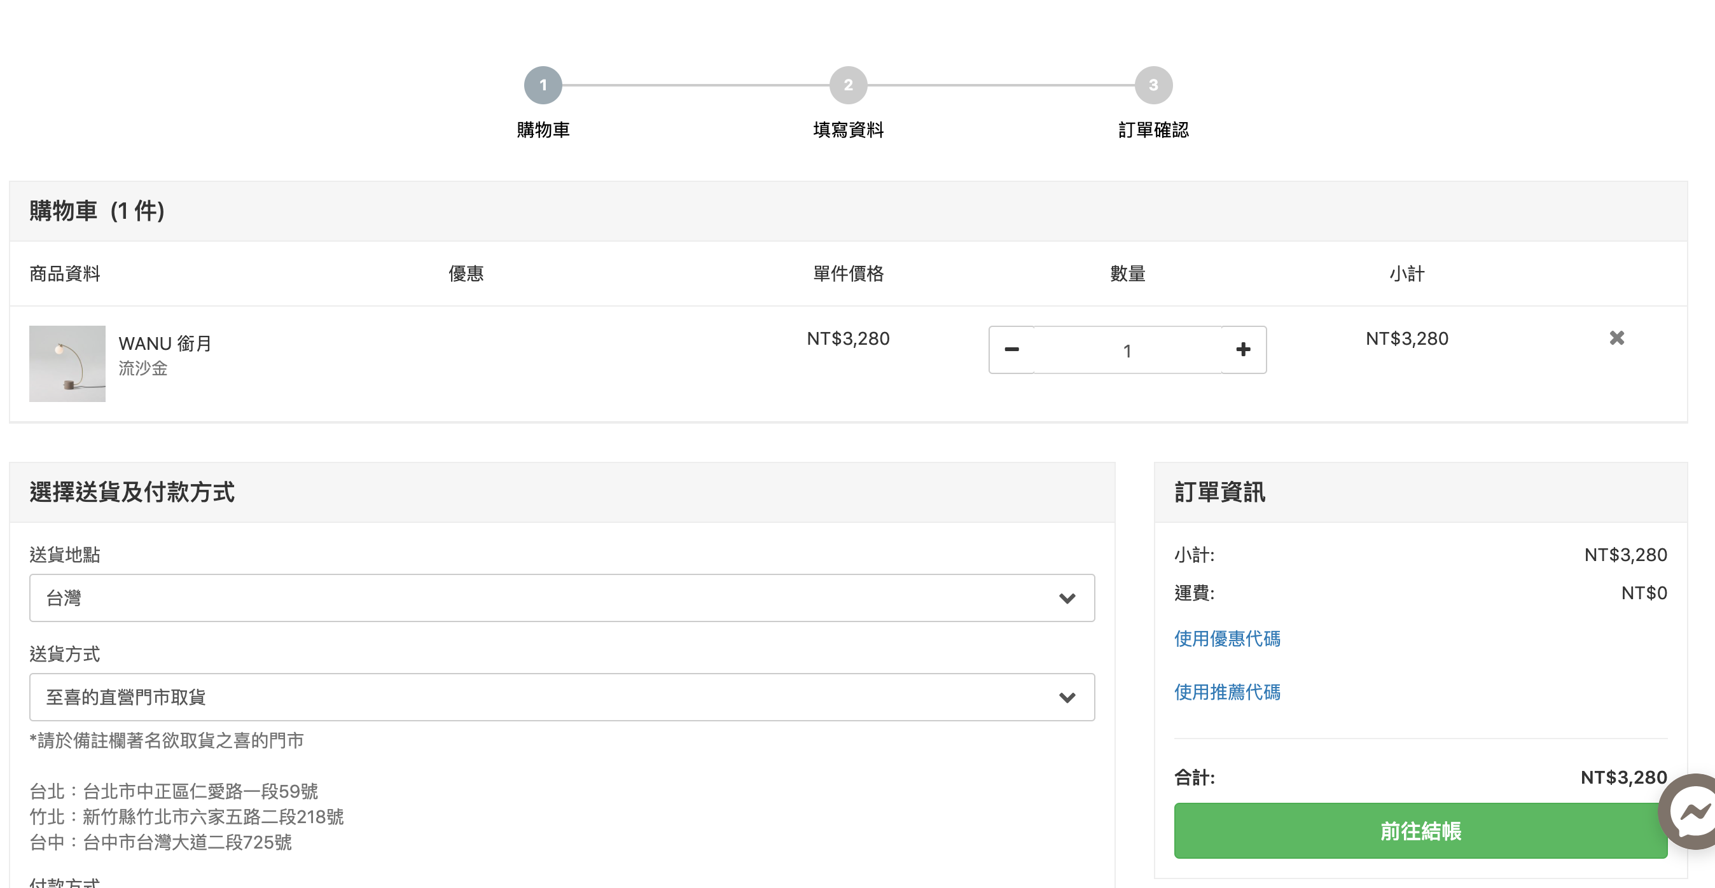Viewport: 1715px width, 888px height.
Task: Click the WANU 銜月 product name
Action: click(x=165, y=343)
